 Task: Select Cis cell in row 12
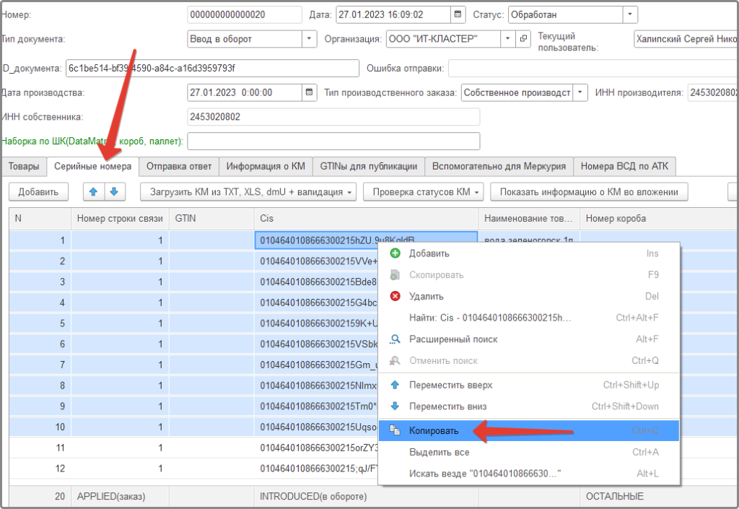316,469
